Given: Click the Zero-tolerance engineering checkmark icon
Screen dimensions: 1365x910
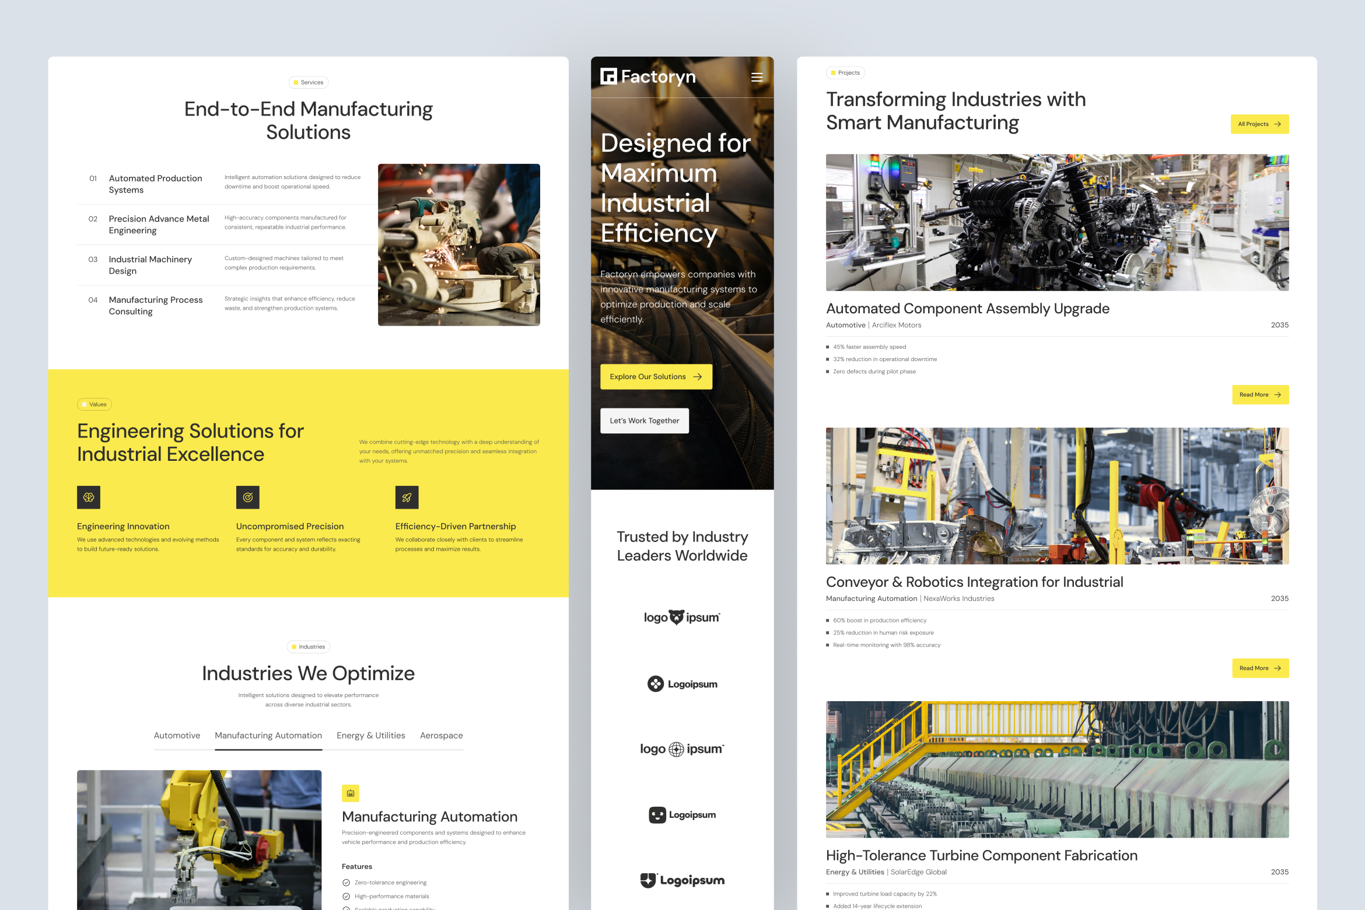Looking at the screenshot, I should 346,883.
